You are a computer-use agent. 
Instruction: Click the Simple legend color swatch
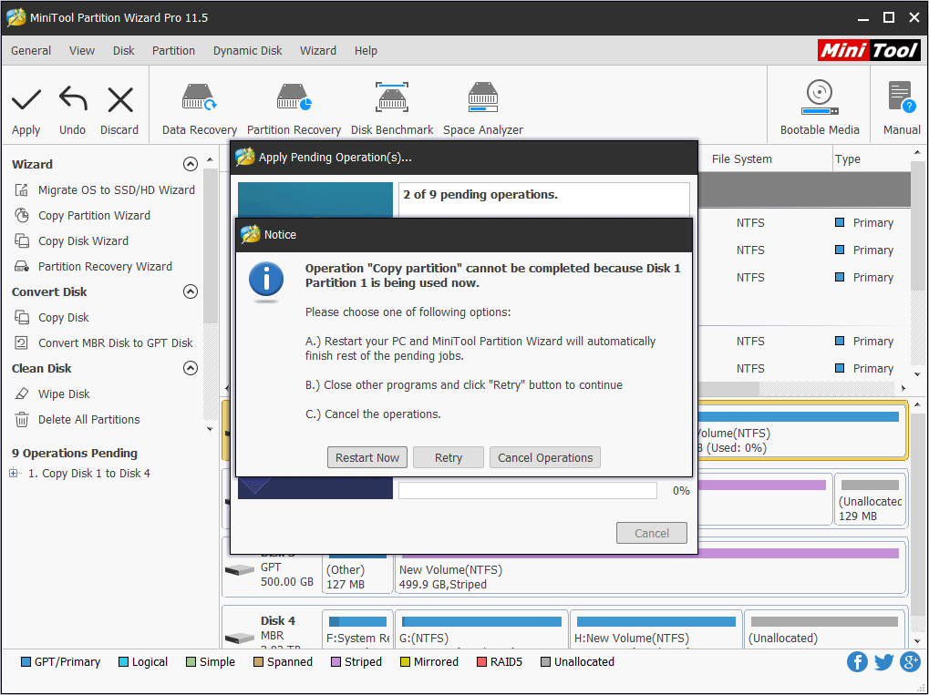(191, 662)
